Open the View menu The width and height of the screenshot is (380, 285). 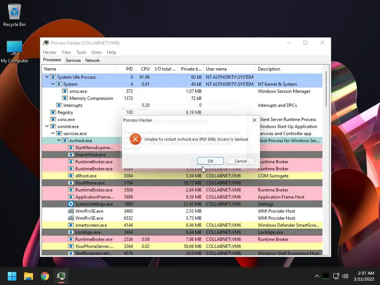(x=66, y=52)
